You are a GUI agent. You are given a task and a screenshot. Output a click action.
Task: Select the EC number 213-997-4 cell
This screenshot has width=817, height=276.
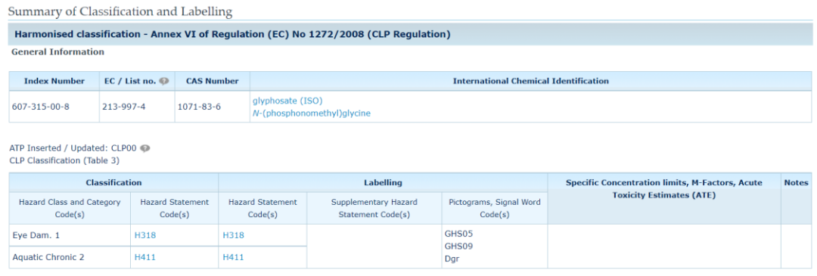137,107
